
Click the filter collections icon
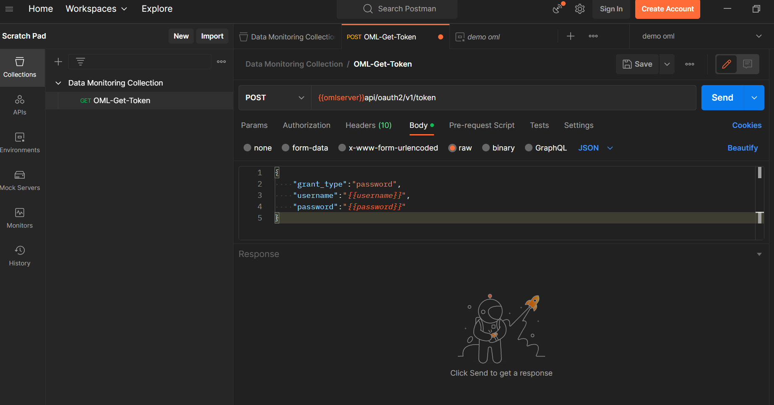(81, 62)
